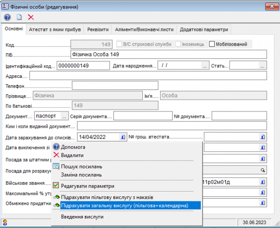
Task: Toggle the Іноземець checkbox
Action: [178, 44]
